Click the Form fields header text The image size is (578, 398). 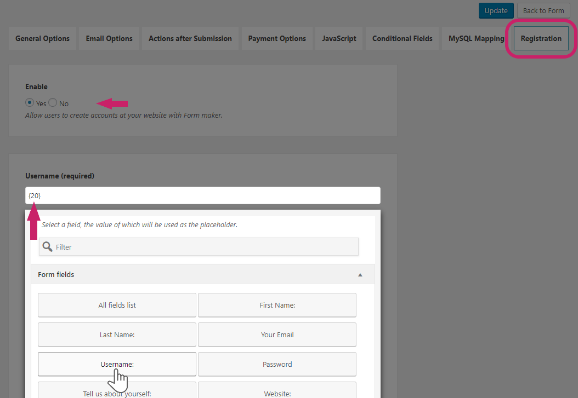pyautogui.click(x=56, y=274)
